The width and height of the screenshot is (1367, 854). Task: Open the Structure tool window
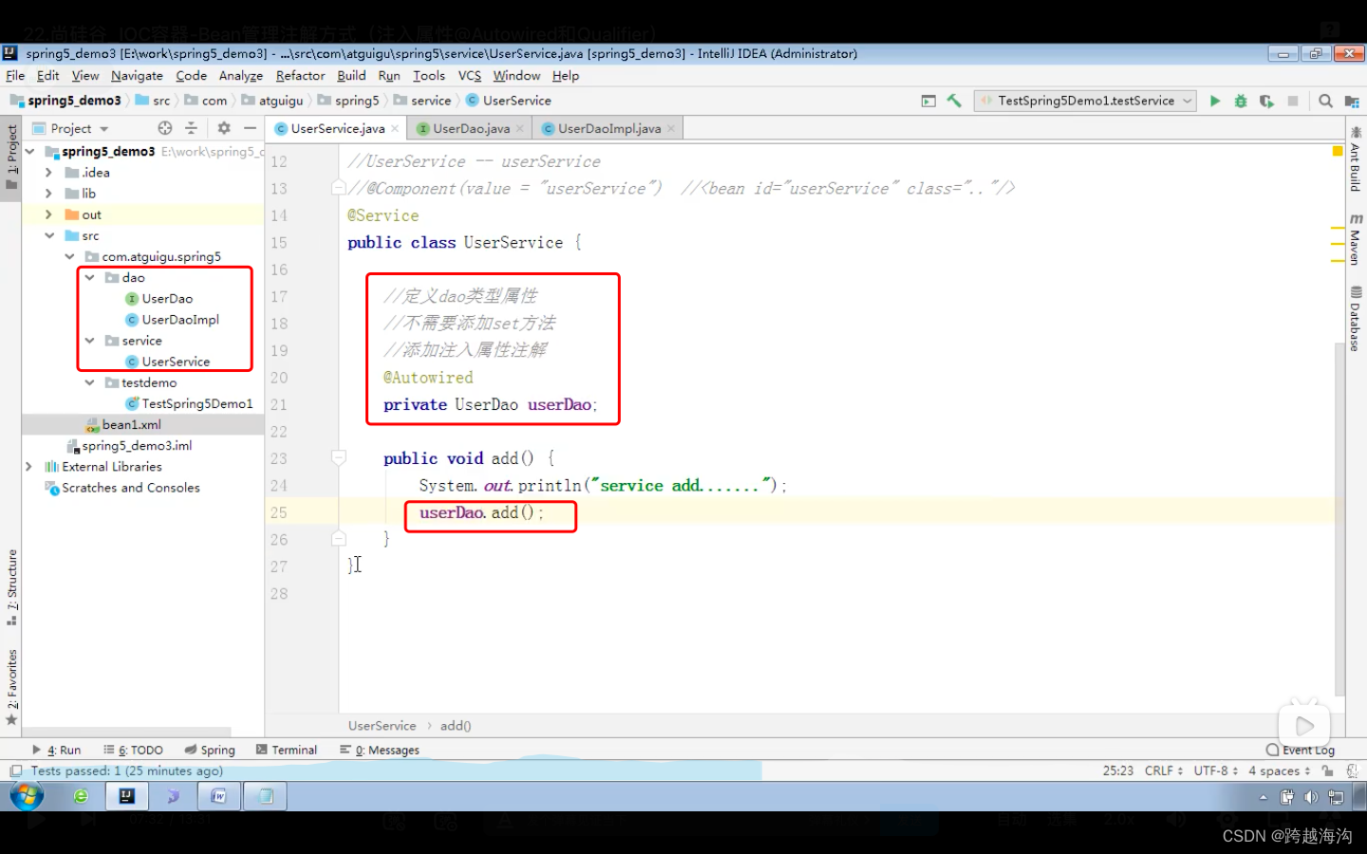coord(11,587)
